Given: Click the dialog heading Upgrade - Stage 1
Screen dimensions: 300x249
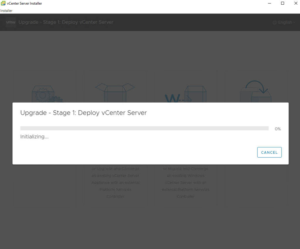Looking at the screenshot, I should pos(83,113).
